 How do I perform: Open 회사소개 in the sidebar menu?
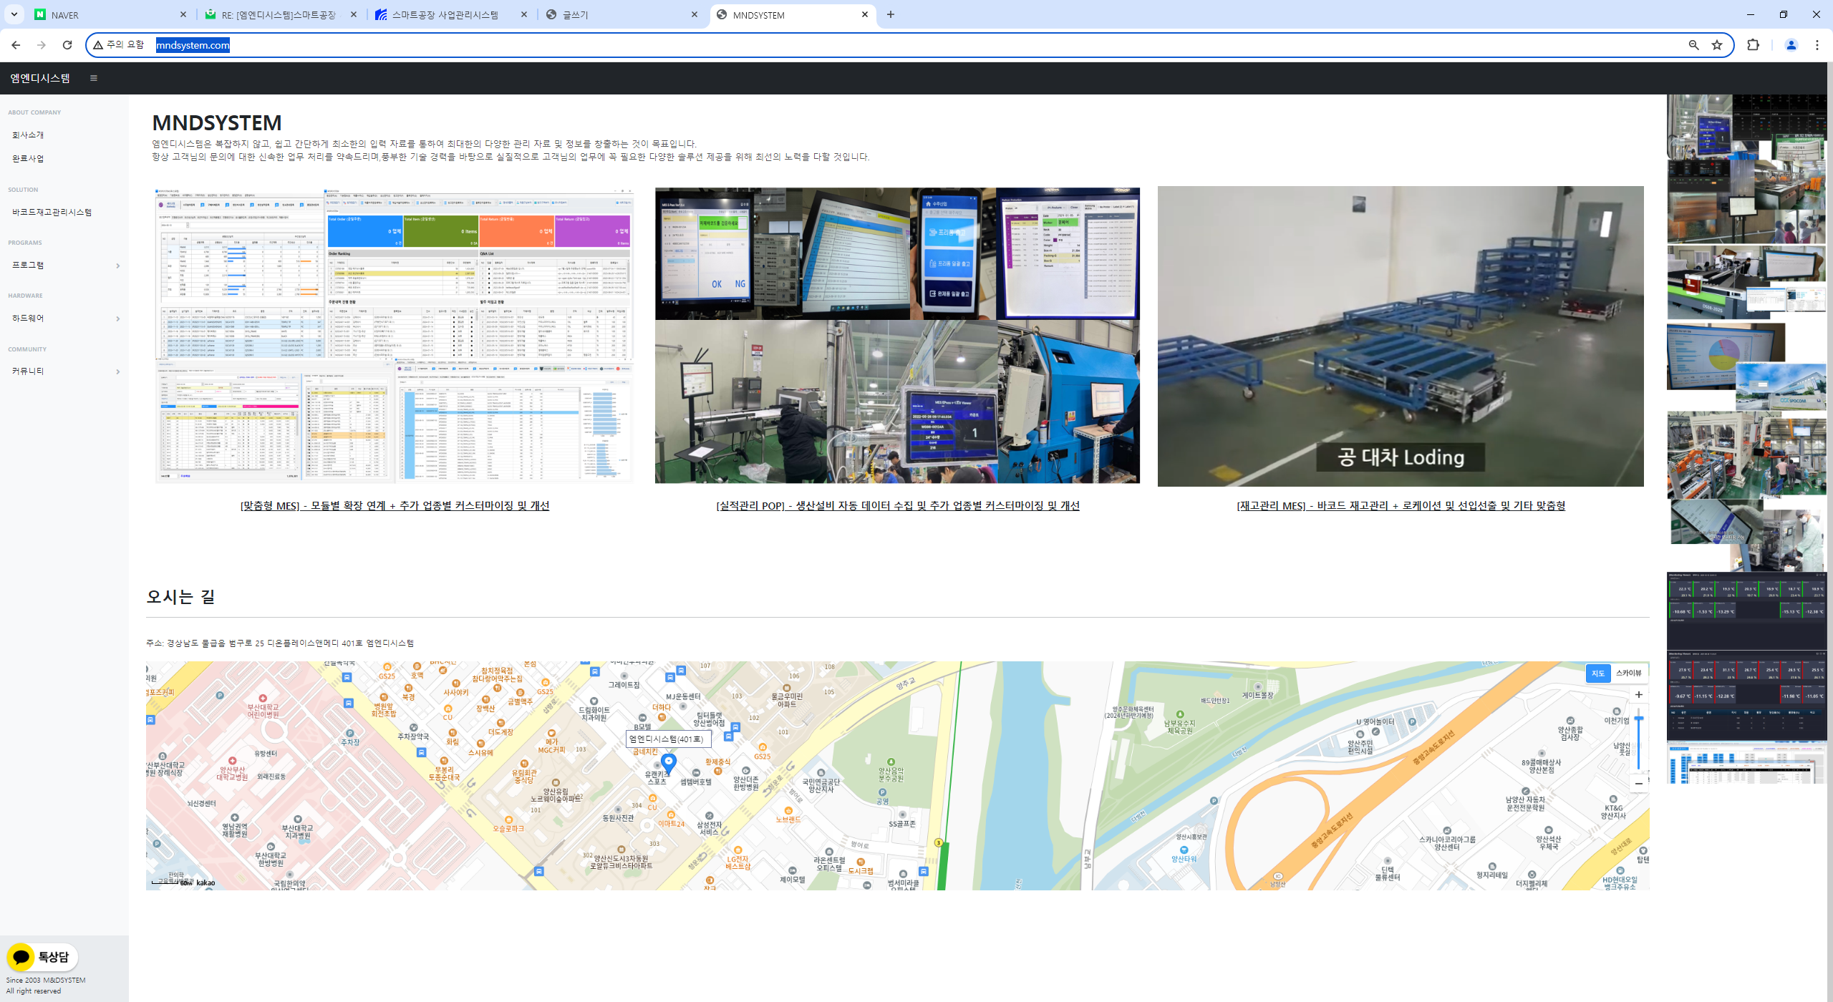(x=28, y=135)
